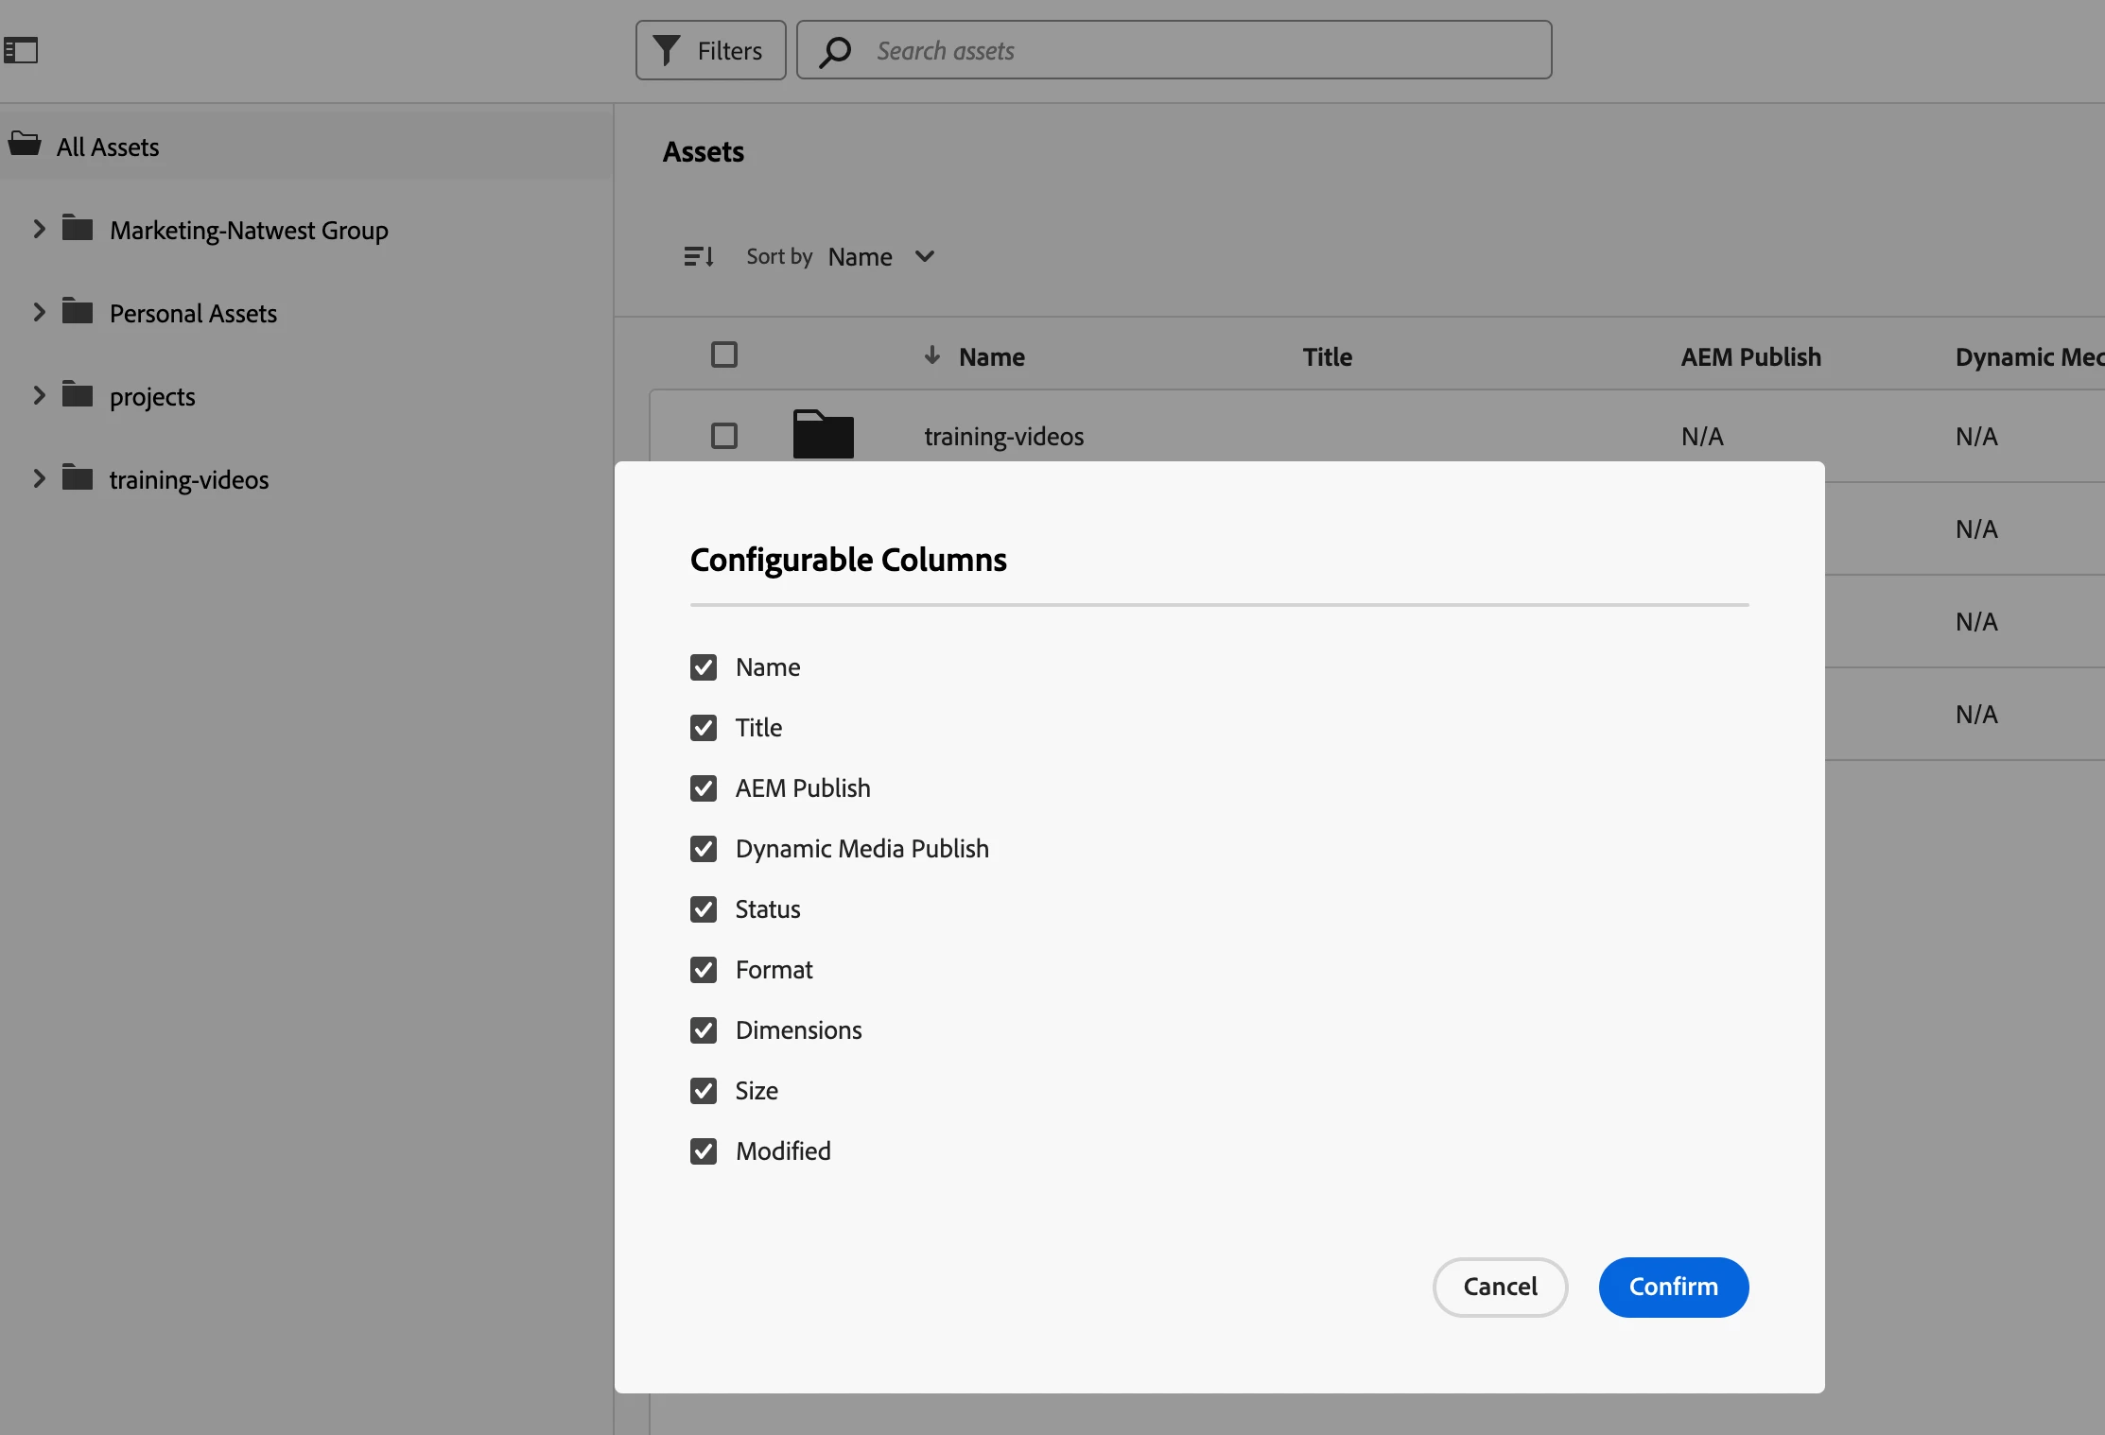Click the All Assets open-folder icon
Screen dimensions: 2105x1435
25,145
